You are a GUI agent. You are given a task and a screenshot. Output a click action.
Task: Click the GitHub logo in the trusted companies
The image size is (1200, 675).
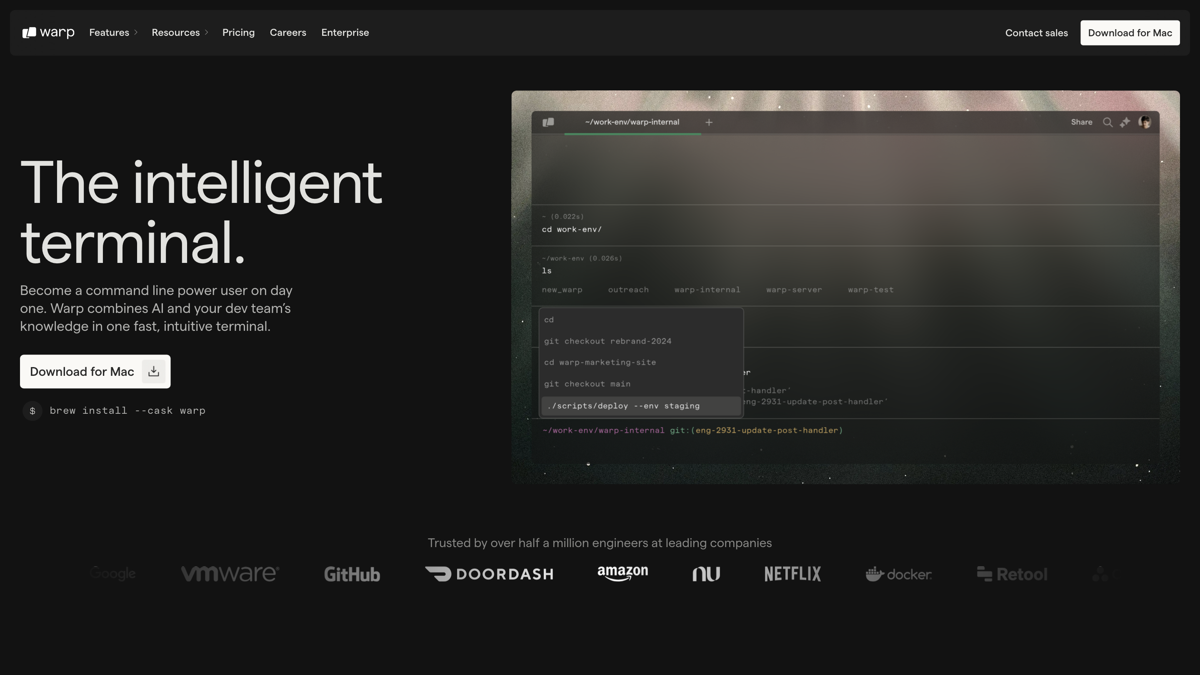[x=352, y=574]
